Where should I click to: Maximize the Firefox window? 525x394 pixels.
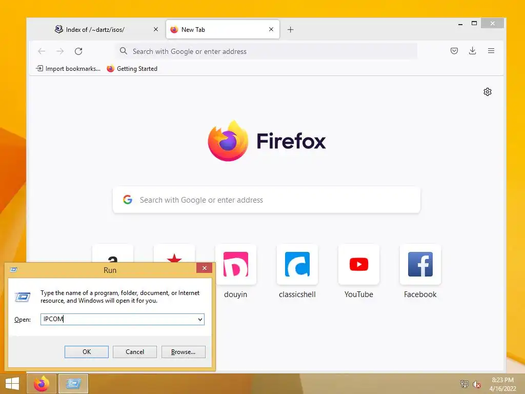point(474,24)
